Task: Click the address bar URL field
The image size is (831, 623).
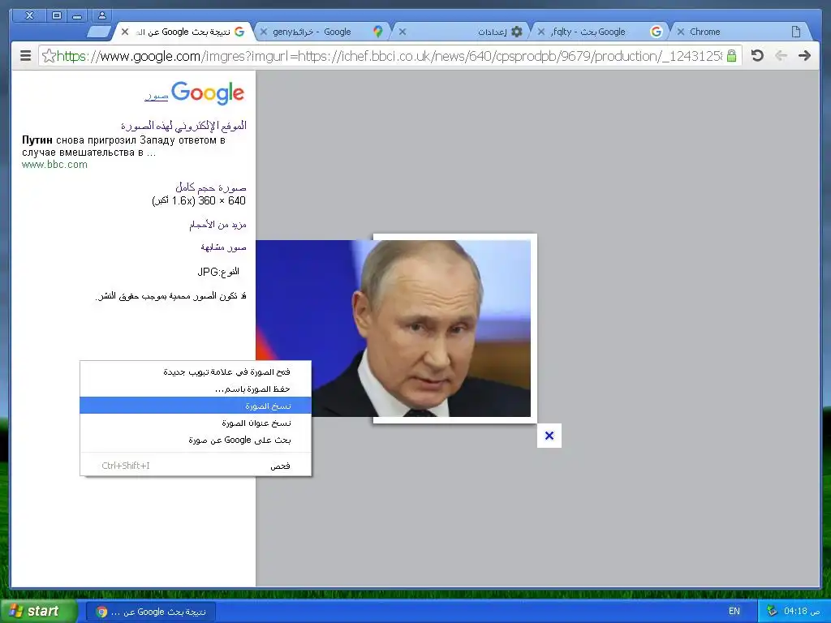Action: [390, 56]
